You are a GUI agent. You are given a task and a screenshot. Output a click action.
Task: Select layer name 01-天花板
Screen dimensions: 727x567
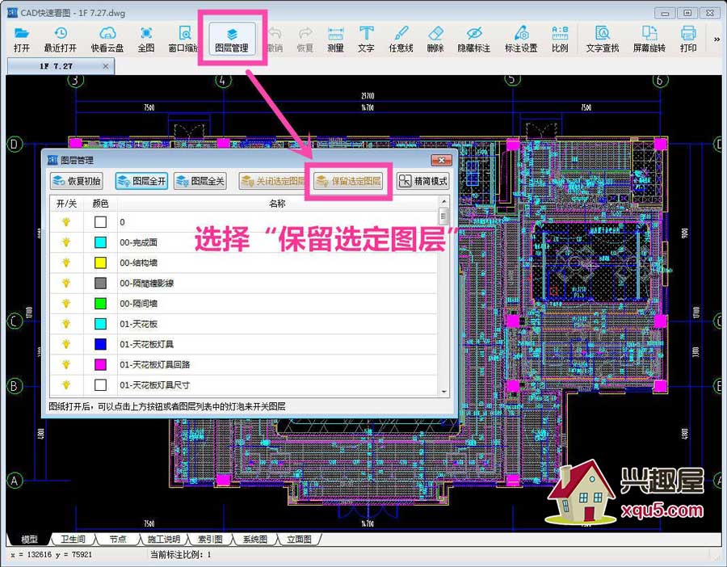138,324
